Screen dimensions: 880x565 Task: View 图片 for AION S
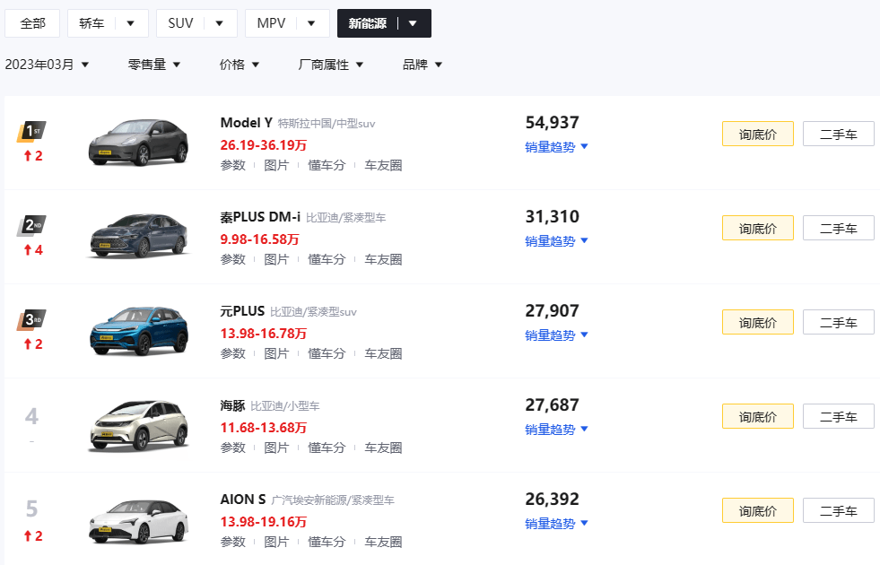coord(276,543)
